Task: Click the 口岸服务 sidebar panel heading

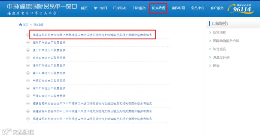Action: [x=220, y=23]
